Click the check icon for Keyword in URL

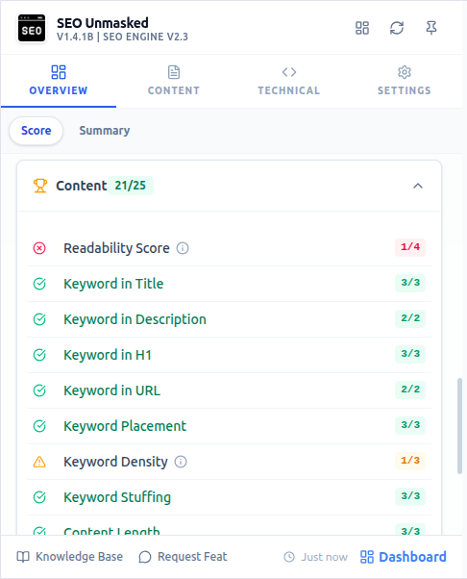pyautogui.click(x=39, y=390)
